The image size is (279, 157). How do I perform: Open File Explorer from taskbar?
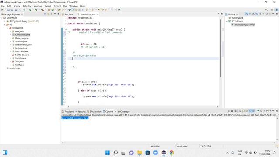(139, 153)
